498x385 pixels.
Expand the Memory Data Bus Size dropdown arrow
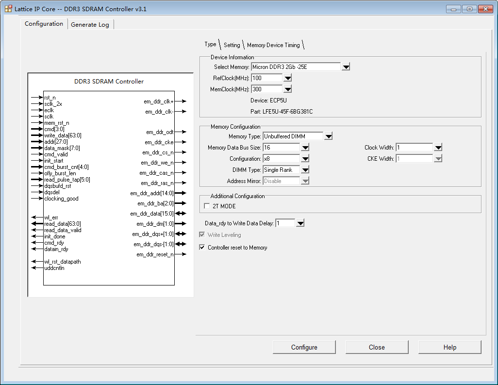click(305, 148)
